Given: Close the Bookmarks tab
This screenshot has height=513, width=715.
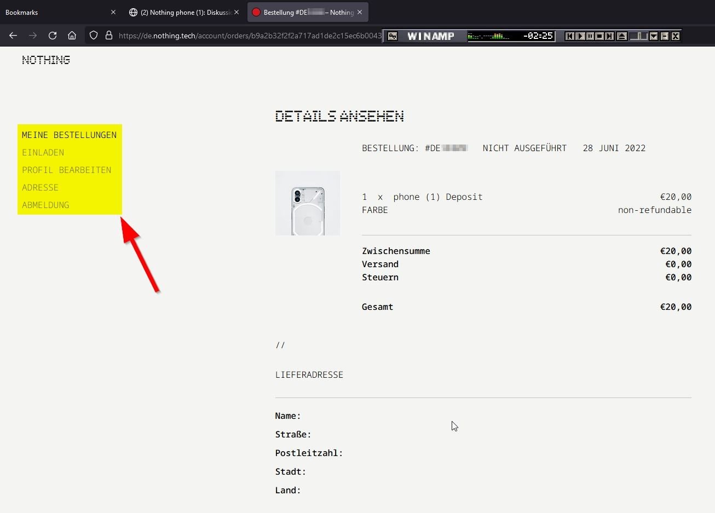Looking at the screenshot, I should click(113, 12).
